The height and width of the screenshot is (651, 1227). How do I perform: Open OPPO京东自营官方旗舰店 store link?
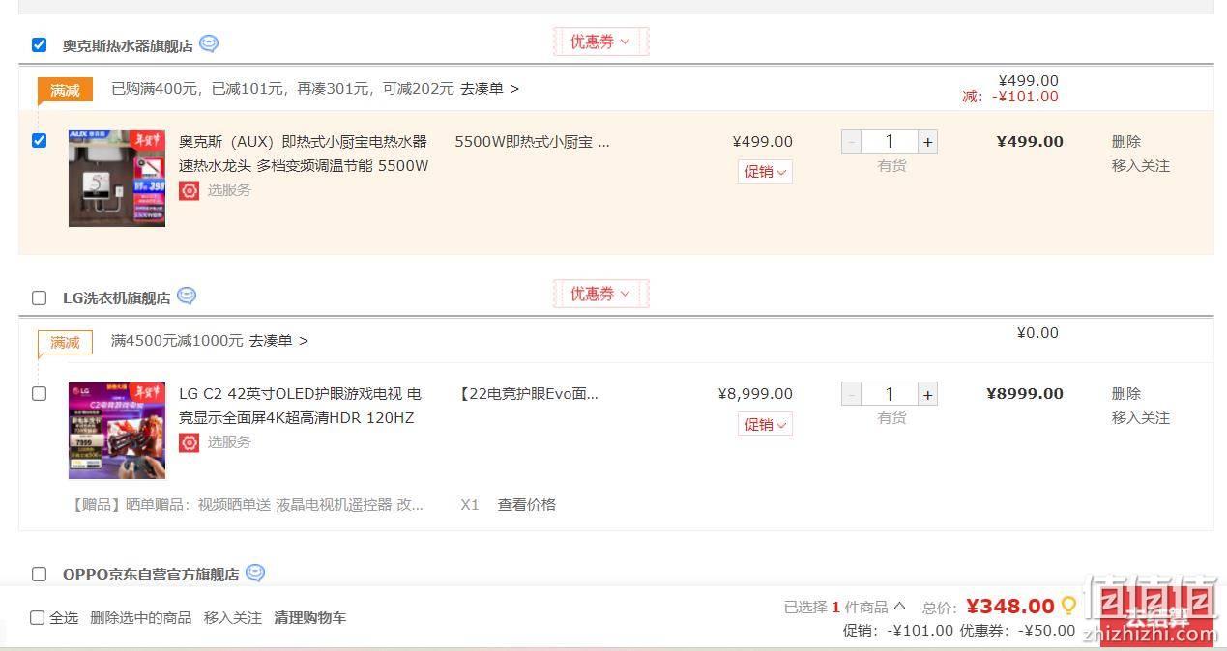(x=151, y=574)
